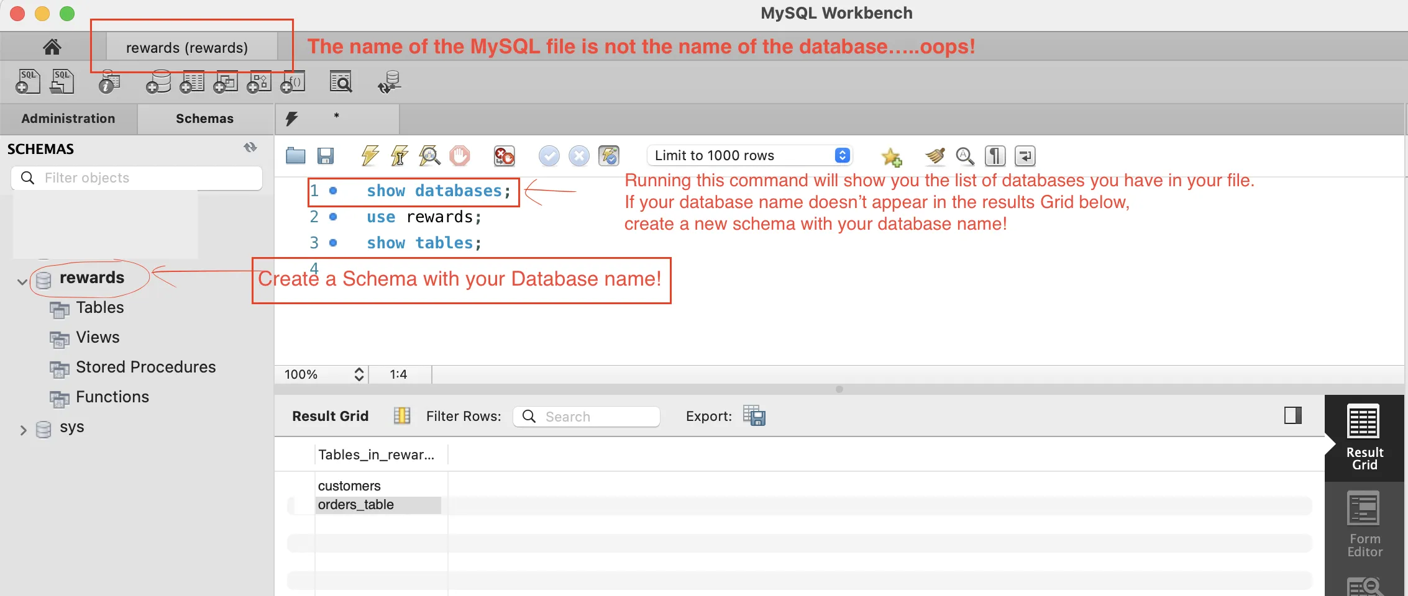Click the 1:4 cursor position indicator
Viewport: 1408px width, 596px height.
coord(398,374)
